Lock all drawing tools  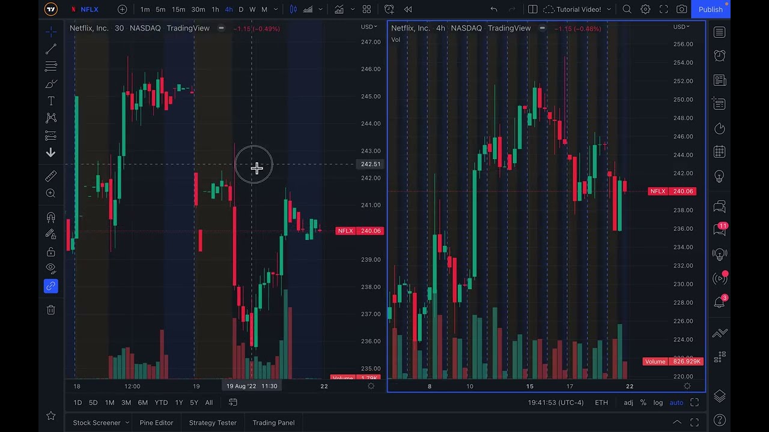point(51,251)
